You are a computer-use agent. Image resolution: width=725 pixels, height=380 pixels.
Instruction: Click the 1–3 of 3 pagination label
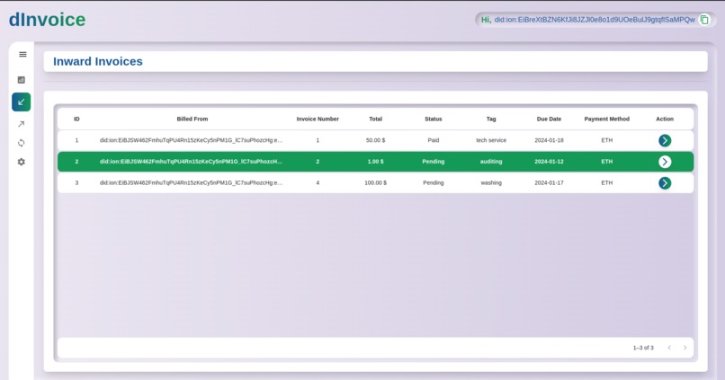click(x=643, y=348)
